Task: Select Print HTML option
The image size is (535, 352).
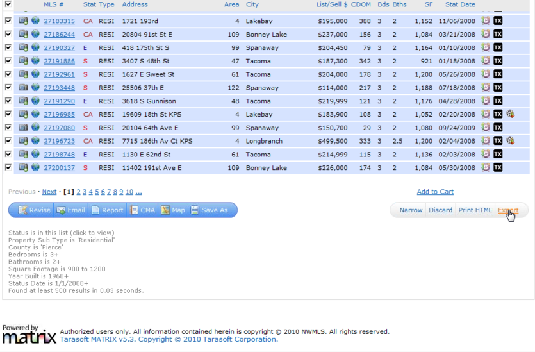Action: tap(475, 210)
